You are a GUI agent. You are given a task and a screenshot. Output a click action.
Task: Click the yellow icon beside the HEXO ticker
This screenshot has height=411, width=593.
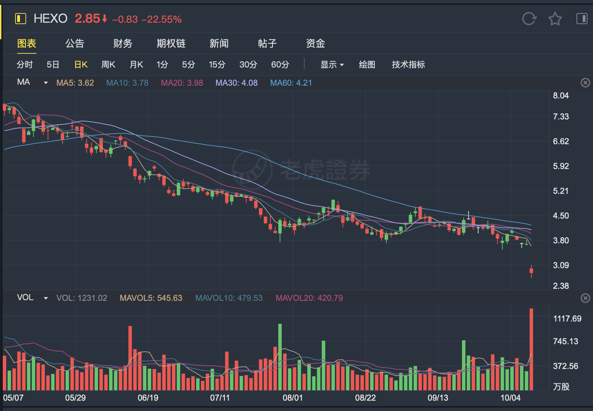21,19
